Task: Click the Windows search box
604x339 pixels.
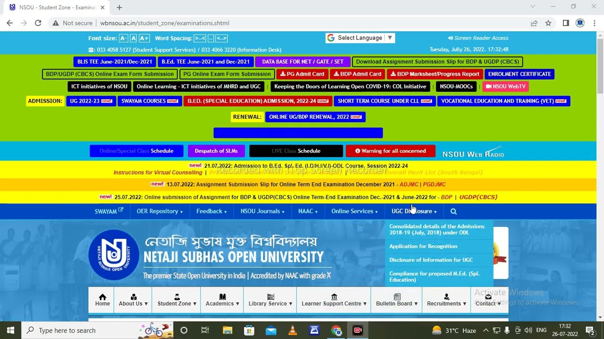Action: [x=97, y=330]
